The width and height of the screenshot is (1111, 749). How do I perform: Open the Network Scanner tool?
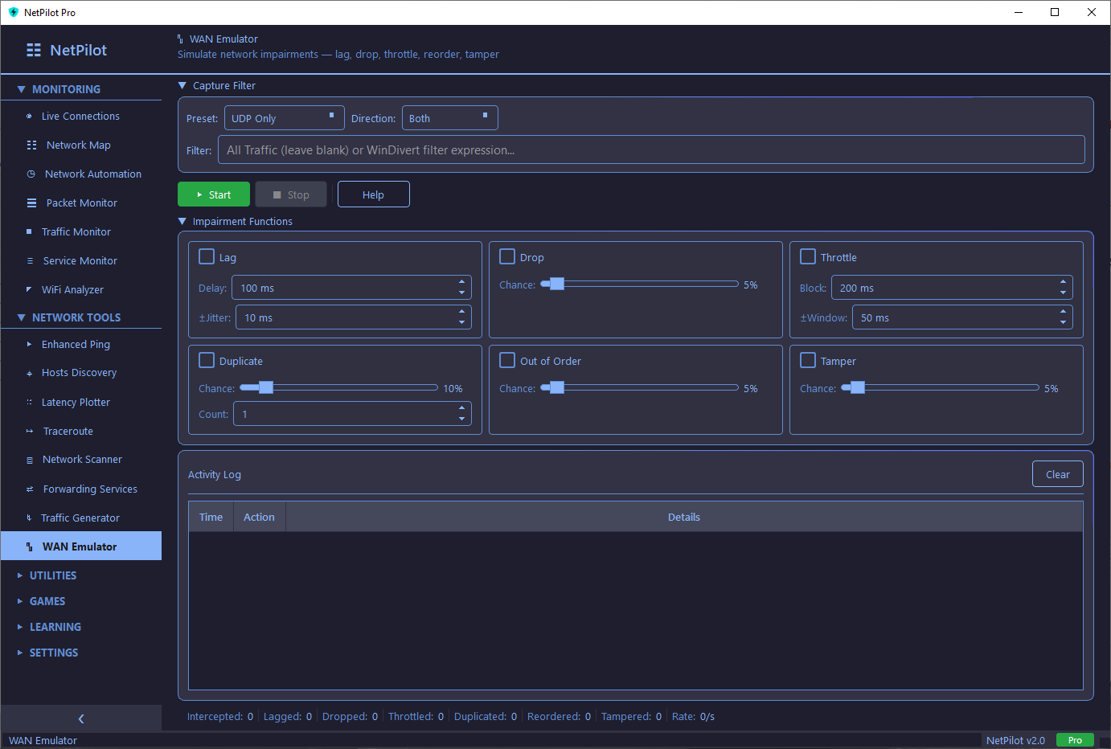pyautogui.click(x=80, y=459)
